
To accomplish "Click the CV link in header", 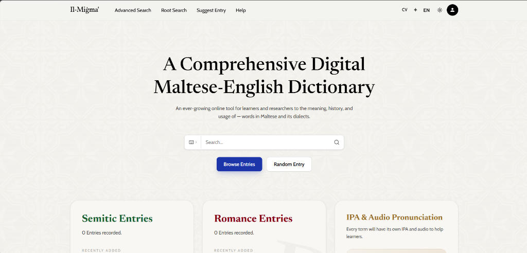I will point(405,10).
